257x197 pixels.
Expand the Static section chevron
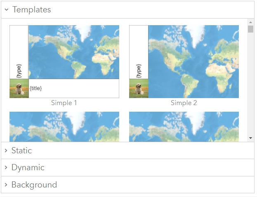[x=6, y=150]
